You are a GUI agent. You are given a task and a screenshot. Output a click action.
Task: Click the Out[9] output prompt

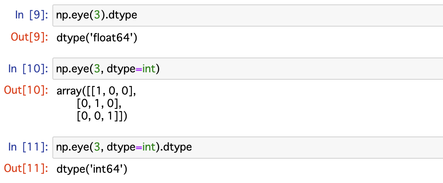tap(29, 37)
